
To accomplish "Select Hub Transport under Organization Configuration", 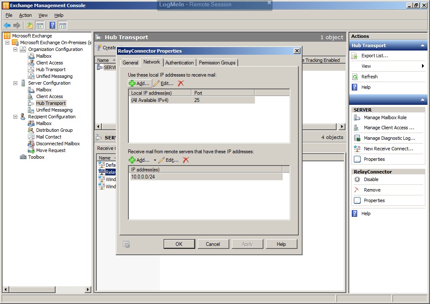I will click(51, 69).
